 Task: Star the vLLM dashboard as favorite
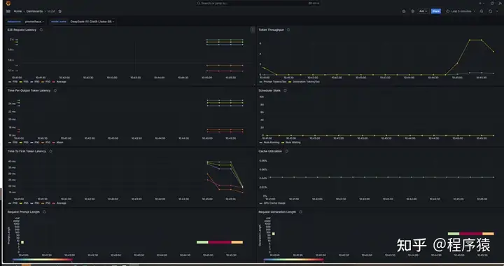click(x=59, y=11)
